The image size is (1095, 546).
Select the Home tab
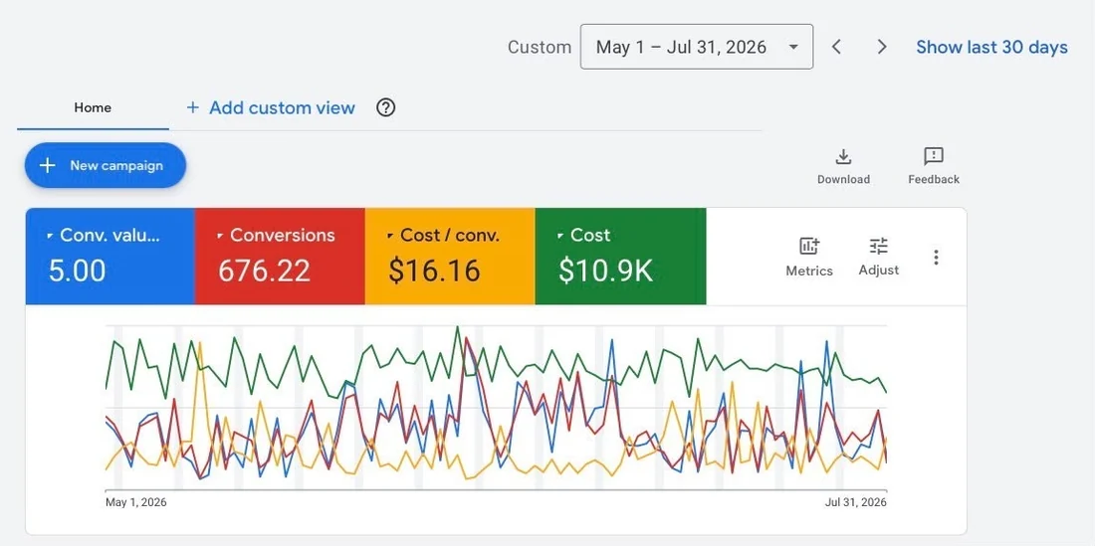[x=93, y=108]
